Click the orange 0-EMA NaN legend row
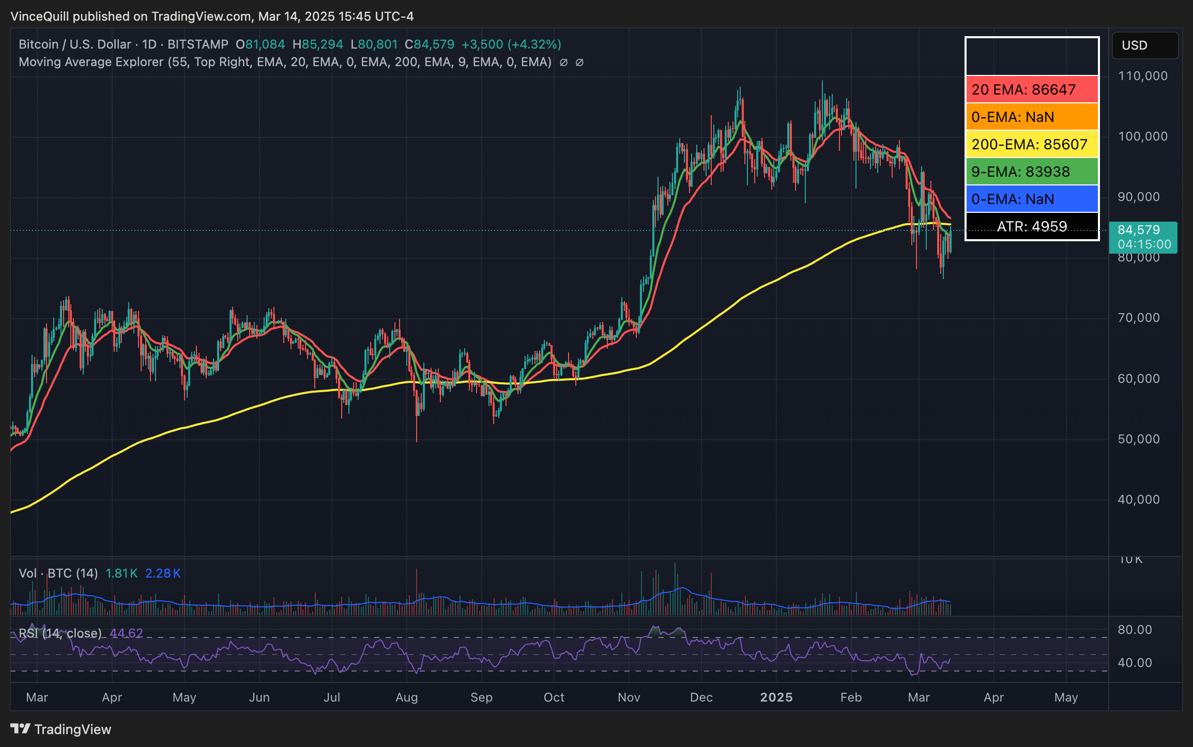The image size is (1193, 747). tap(1031, 117)
